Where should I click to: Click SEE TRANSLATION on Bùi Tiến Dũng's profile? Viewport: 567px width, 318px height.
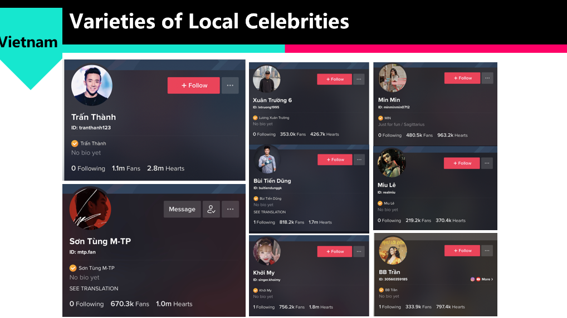click(270, 212)
